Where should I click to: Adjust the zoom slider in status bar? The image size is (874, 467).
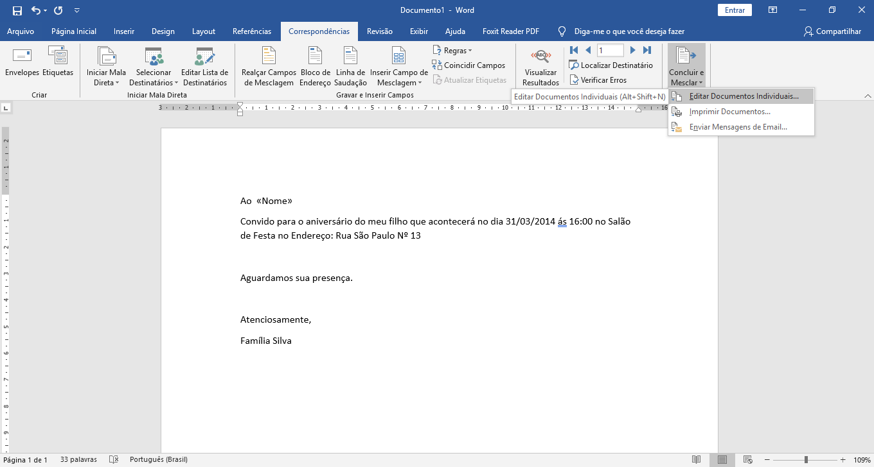806,460
